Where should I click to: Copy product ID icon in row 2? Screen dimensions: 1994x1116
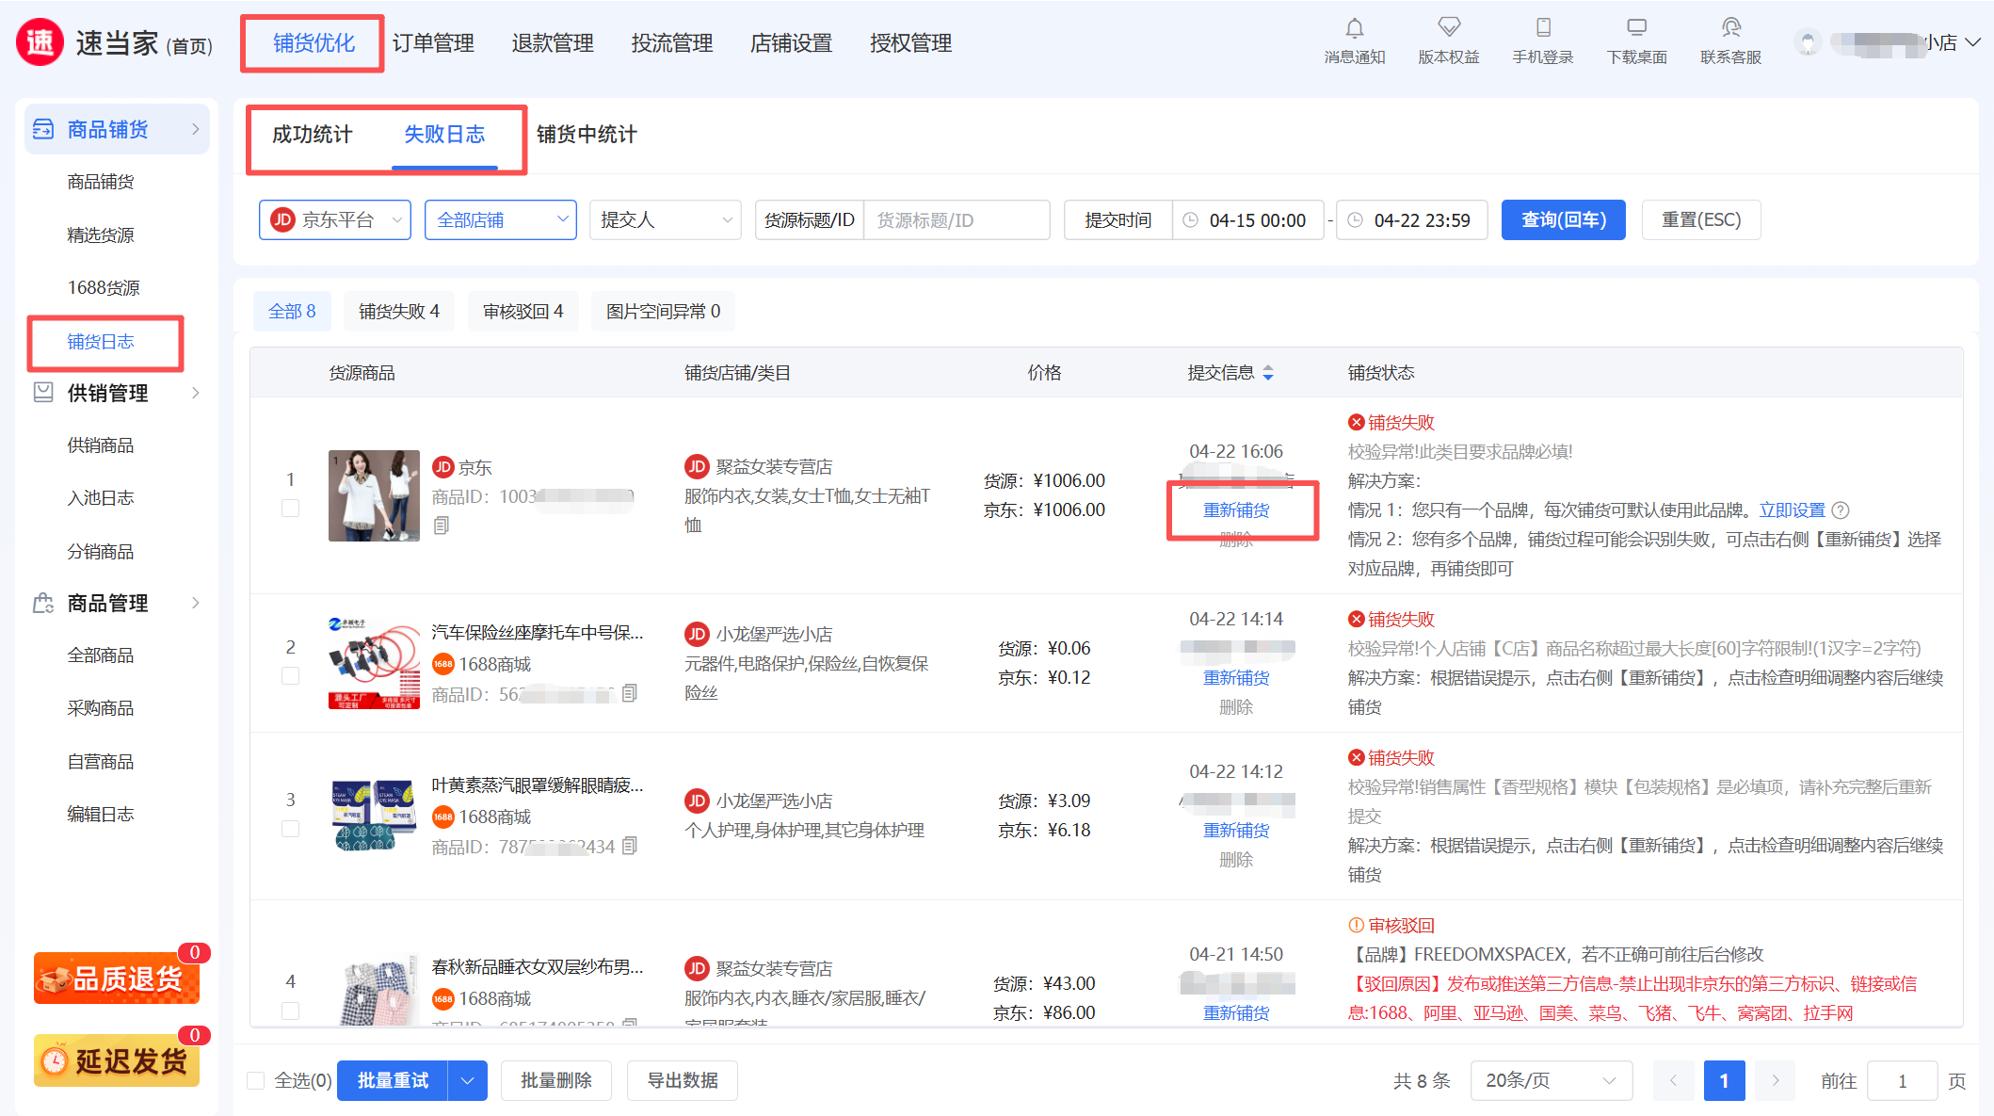tap(630, 693)
